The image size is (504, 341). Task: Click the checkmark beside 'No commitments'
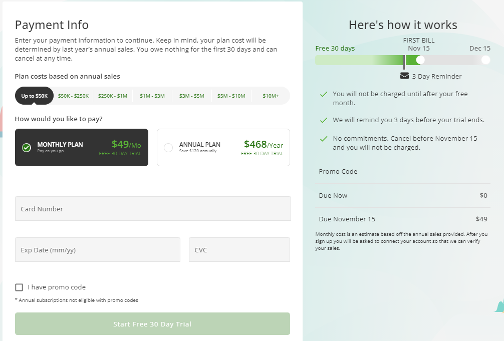[x=324, y=139]
